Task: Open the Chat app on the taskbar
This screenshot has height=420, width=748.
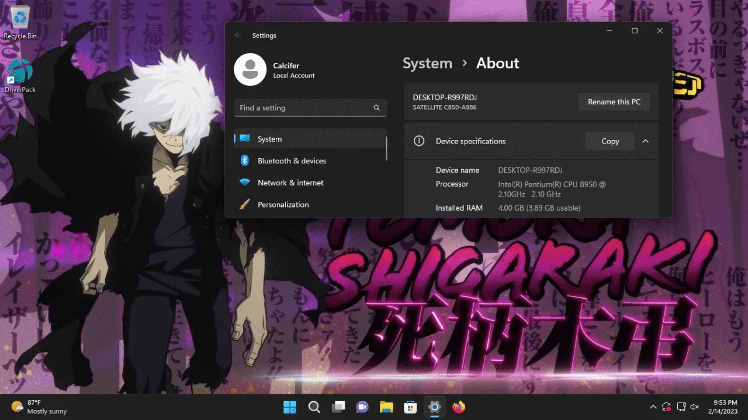Action: 362,407
